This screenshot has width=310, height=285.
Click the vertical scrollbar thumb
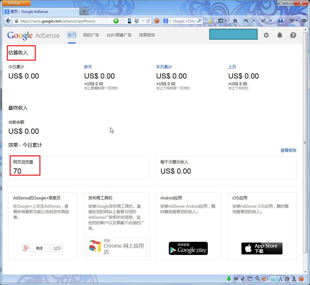305,142
